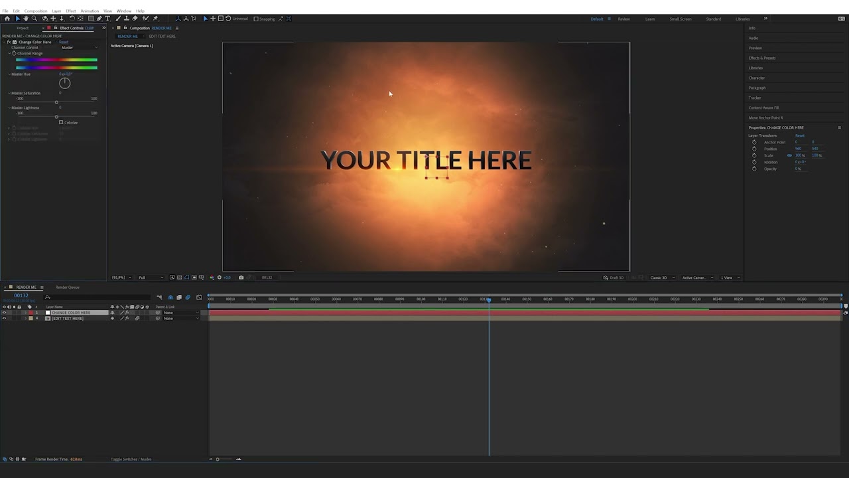Select the Brush tool
The image size is (849, 478).
pos(117,19)
